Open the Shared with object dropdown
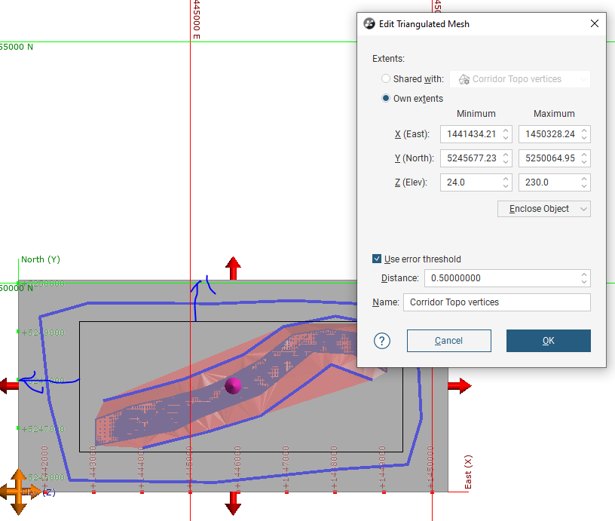 tap(520, 79)
